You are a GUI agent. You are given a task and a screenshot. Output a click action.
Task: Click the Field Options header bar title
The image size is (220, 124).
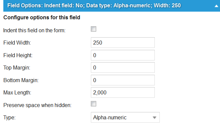click(94, 6)
